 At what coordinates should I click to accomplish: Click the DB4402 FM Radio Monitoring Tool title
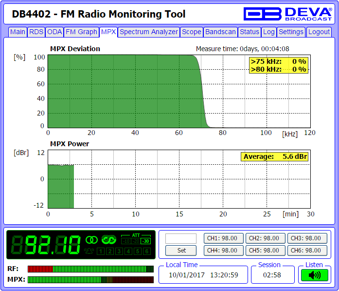point(99,14)
